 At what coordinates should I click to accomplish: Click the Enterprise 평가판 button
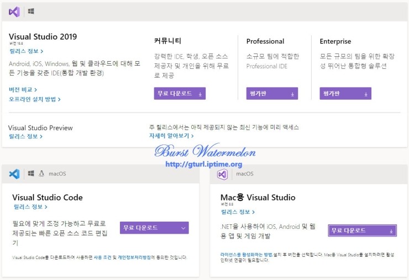tap(345, 93)
